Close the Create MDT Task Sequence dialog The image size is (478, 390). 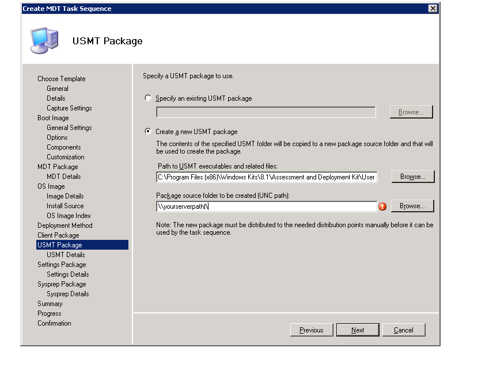click(x=433, y=9)
